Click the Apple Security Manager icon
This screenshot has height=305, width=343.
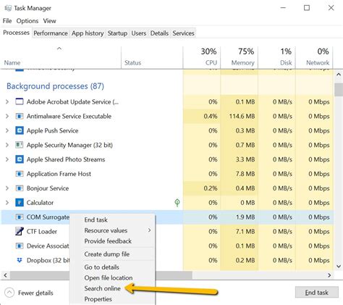point(20,145)
